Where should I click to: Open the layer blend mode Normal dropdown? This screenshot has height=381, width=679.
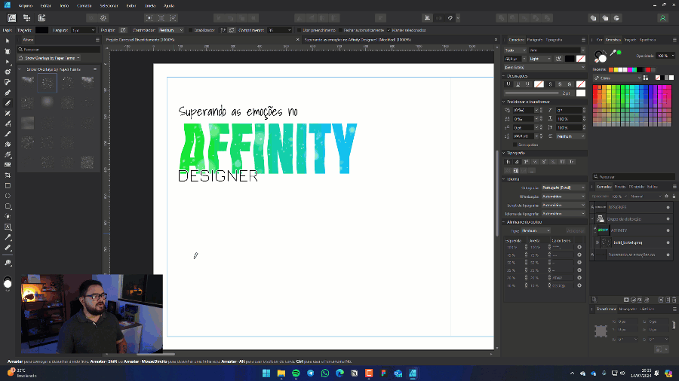click(x=645, y=196)
